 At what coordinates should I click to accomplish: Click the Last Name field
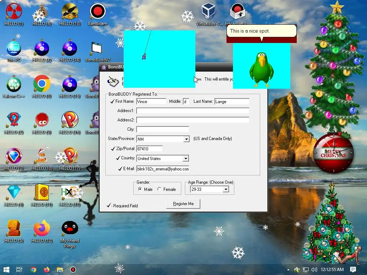pyautogui.click(x=232, y=101)
